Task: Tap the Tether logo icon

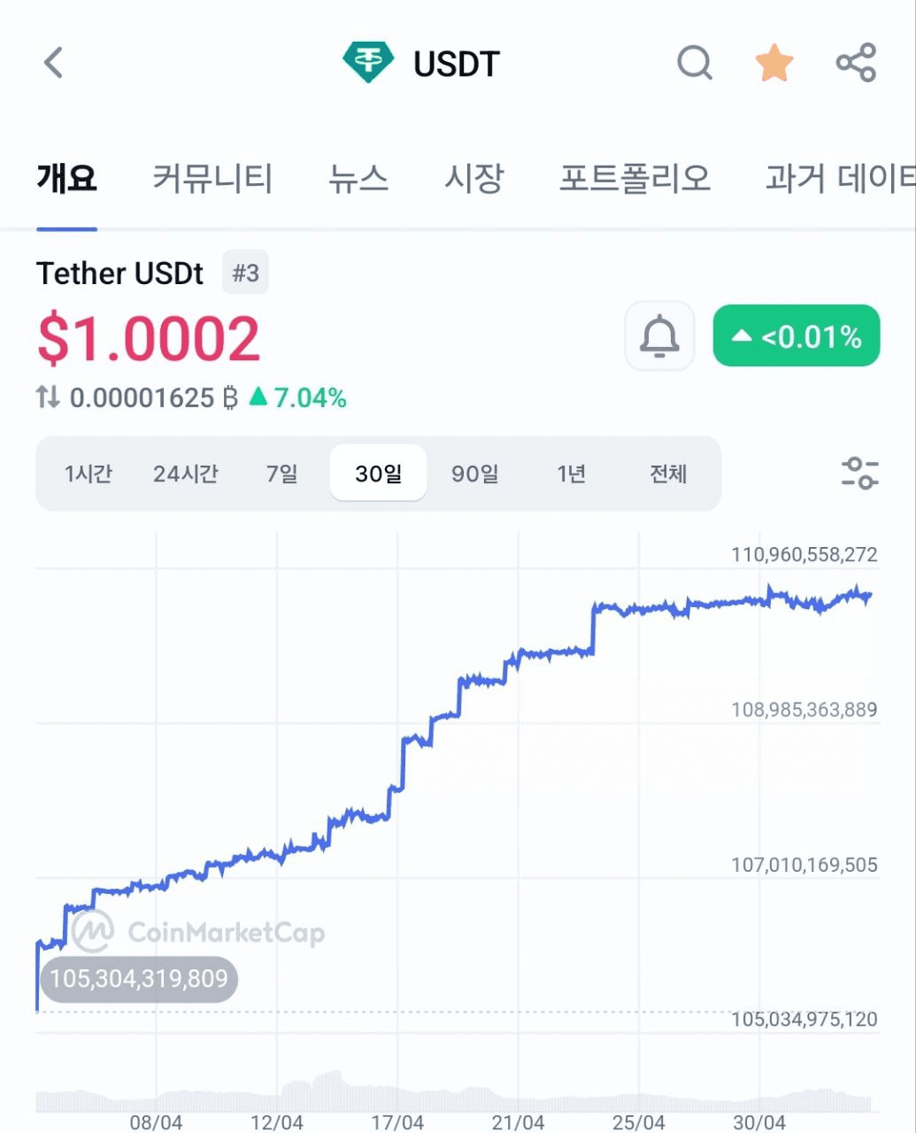Action: pos(367,63)
